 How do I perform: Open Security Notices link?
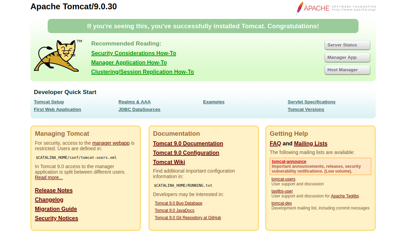(56, 218)
